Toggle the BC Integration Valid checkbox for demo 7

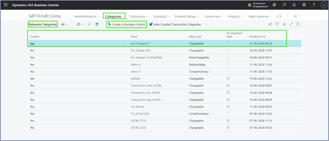pyautogui.click(x=228, y=71)
